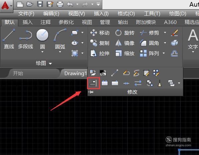This screenshot has width=199, height=155.
Task: Pin the expanded 修改 panel open
Action: coord(91,92)
